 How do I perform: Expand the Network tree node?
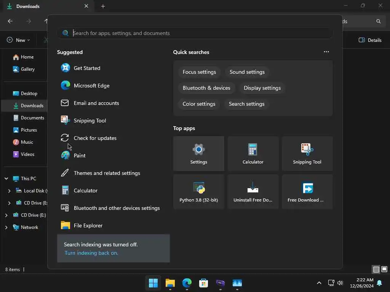pos(6,227)
